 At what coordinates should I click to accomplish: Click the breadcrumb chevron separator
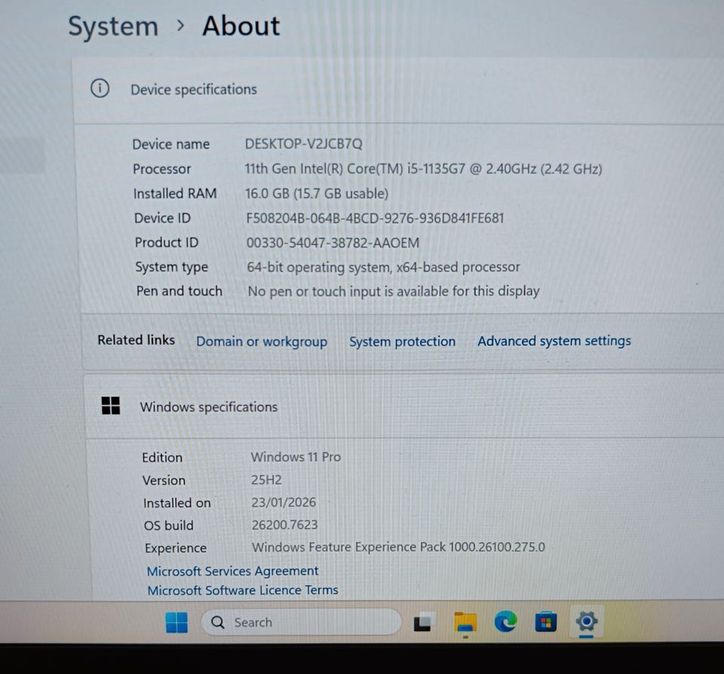(x=180, y=26)
